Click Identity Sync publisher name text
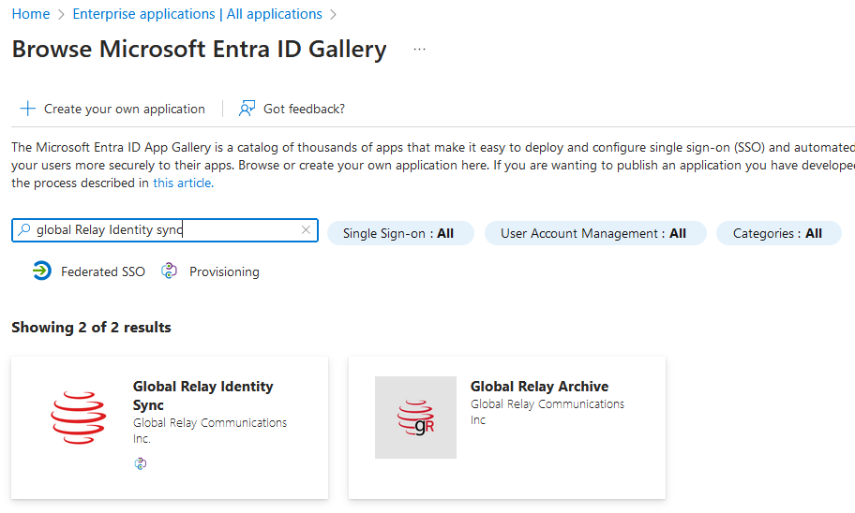This screenshot has width=855, height=513. pyautogui.click(x=210, y=431)
